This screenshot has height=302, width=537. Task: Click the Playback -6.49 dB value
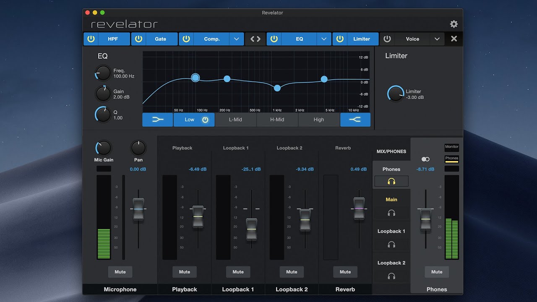198,169
